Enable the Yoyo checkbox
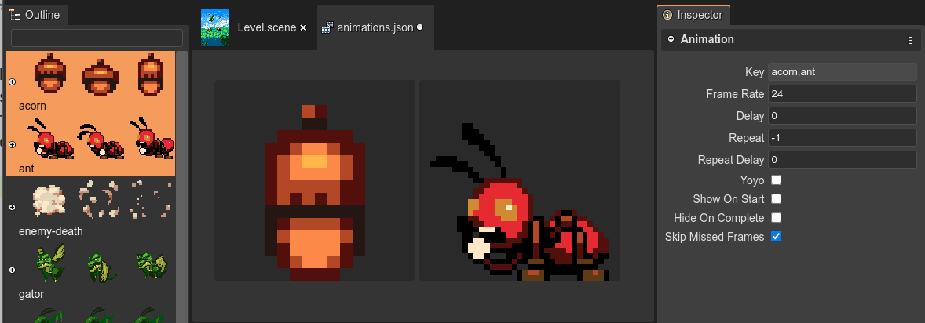Image resolution: width=925 pixels, height=323 pixels. tap(776, 180)
